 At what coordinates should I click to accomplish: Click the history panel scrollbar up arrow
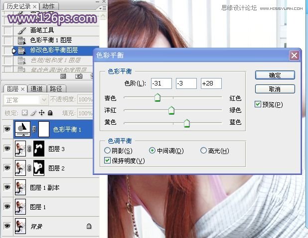[x=103, y=16]
